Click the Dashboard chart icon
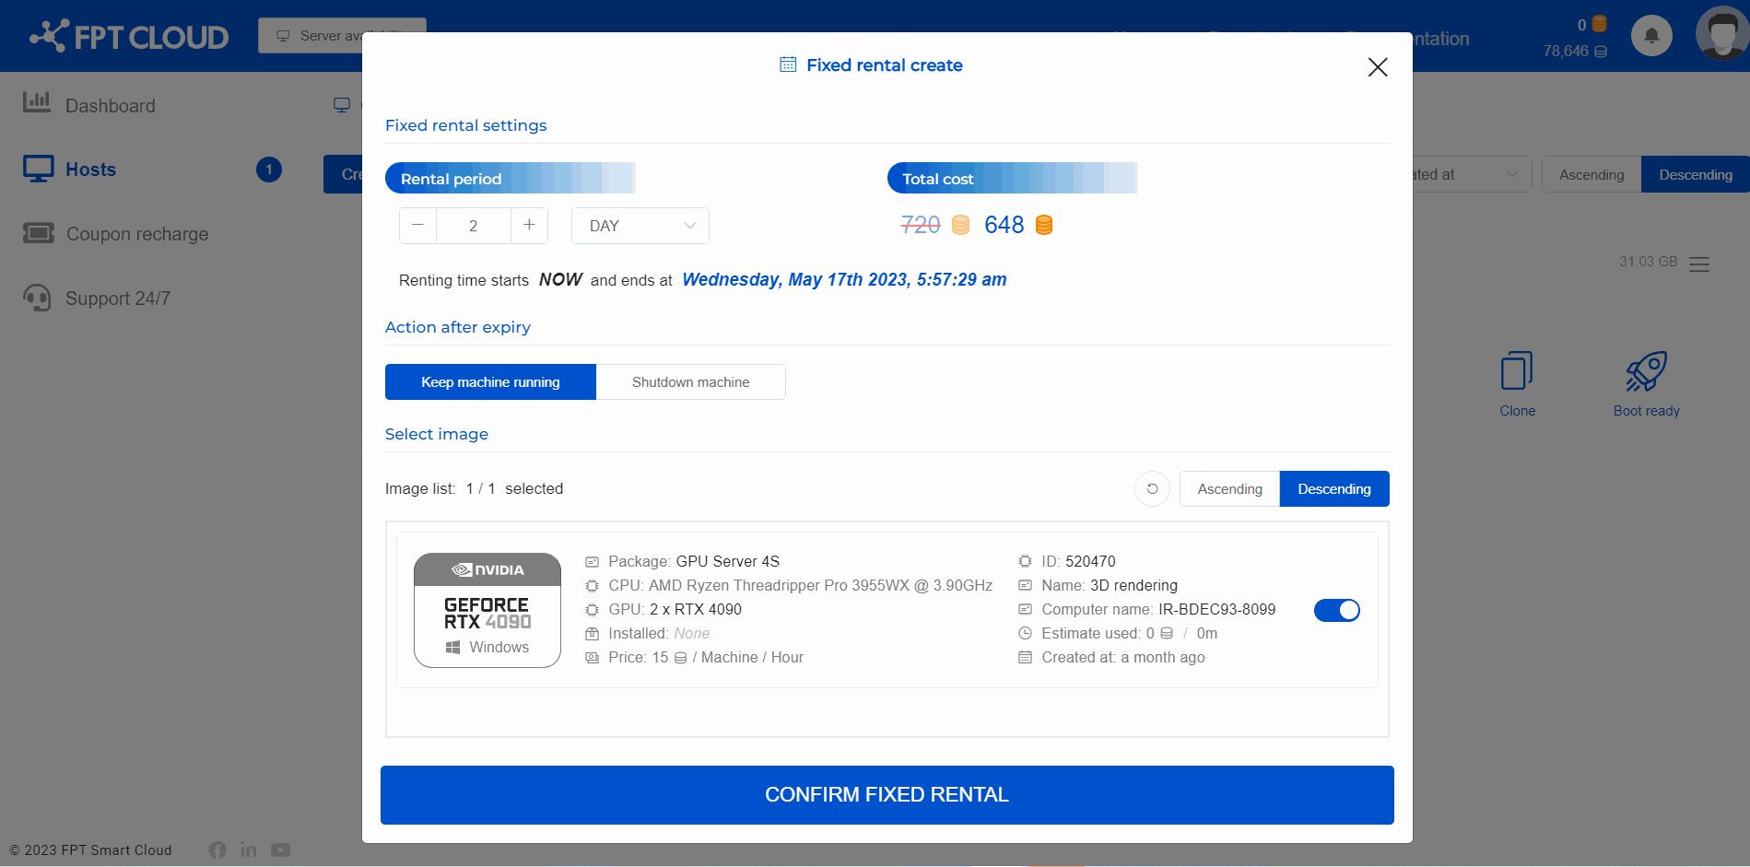1750x867 pixels. (37, 102)
